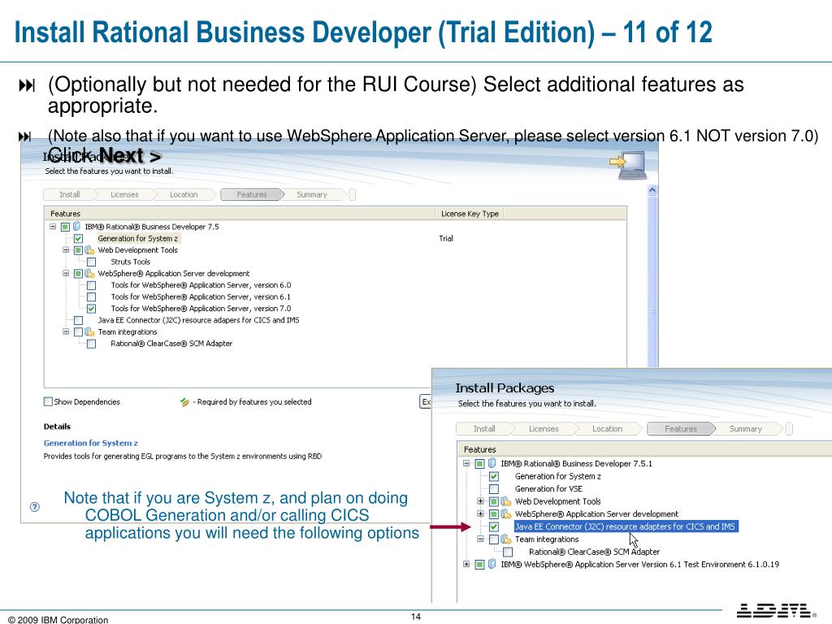
Task: Click the Rational Business Developer 7.5.1 package icon
Action: tap(492, 463)
